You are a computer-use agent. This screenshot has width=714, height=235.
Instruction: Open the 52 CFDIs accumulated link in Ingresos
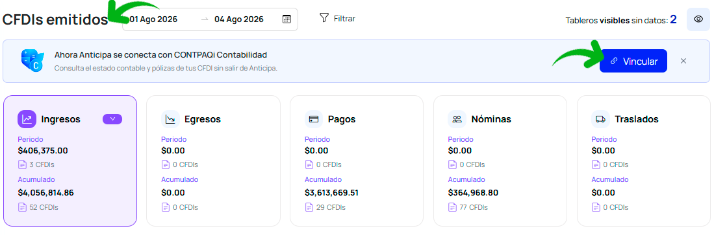click(x=38, y=207)
